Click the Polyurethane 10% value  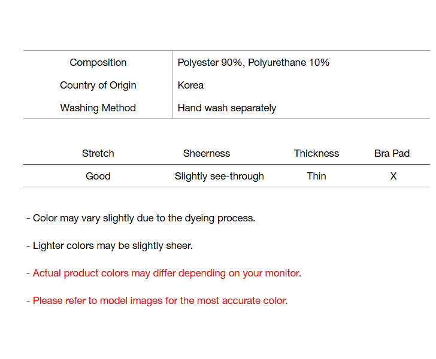coord(288,62)
